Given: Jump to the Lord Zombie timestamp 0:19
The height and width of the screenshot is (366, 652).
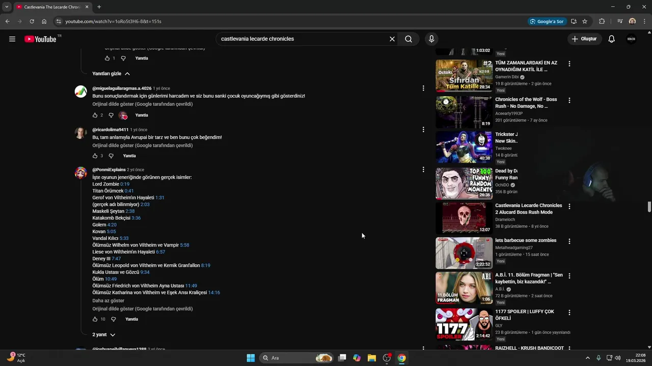Looking at the screenshot, I should coord(125,184).
